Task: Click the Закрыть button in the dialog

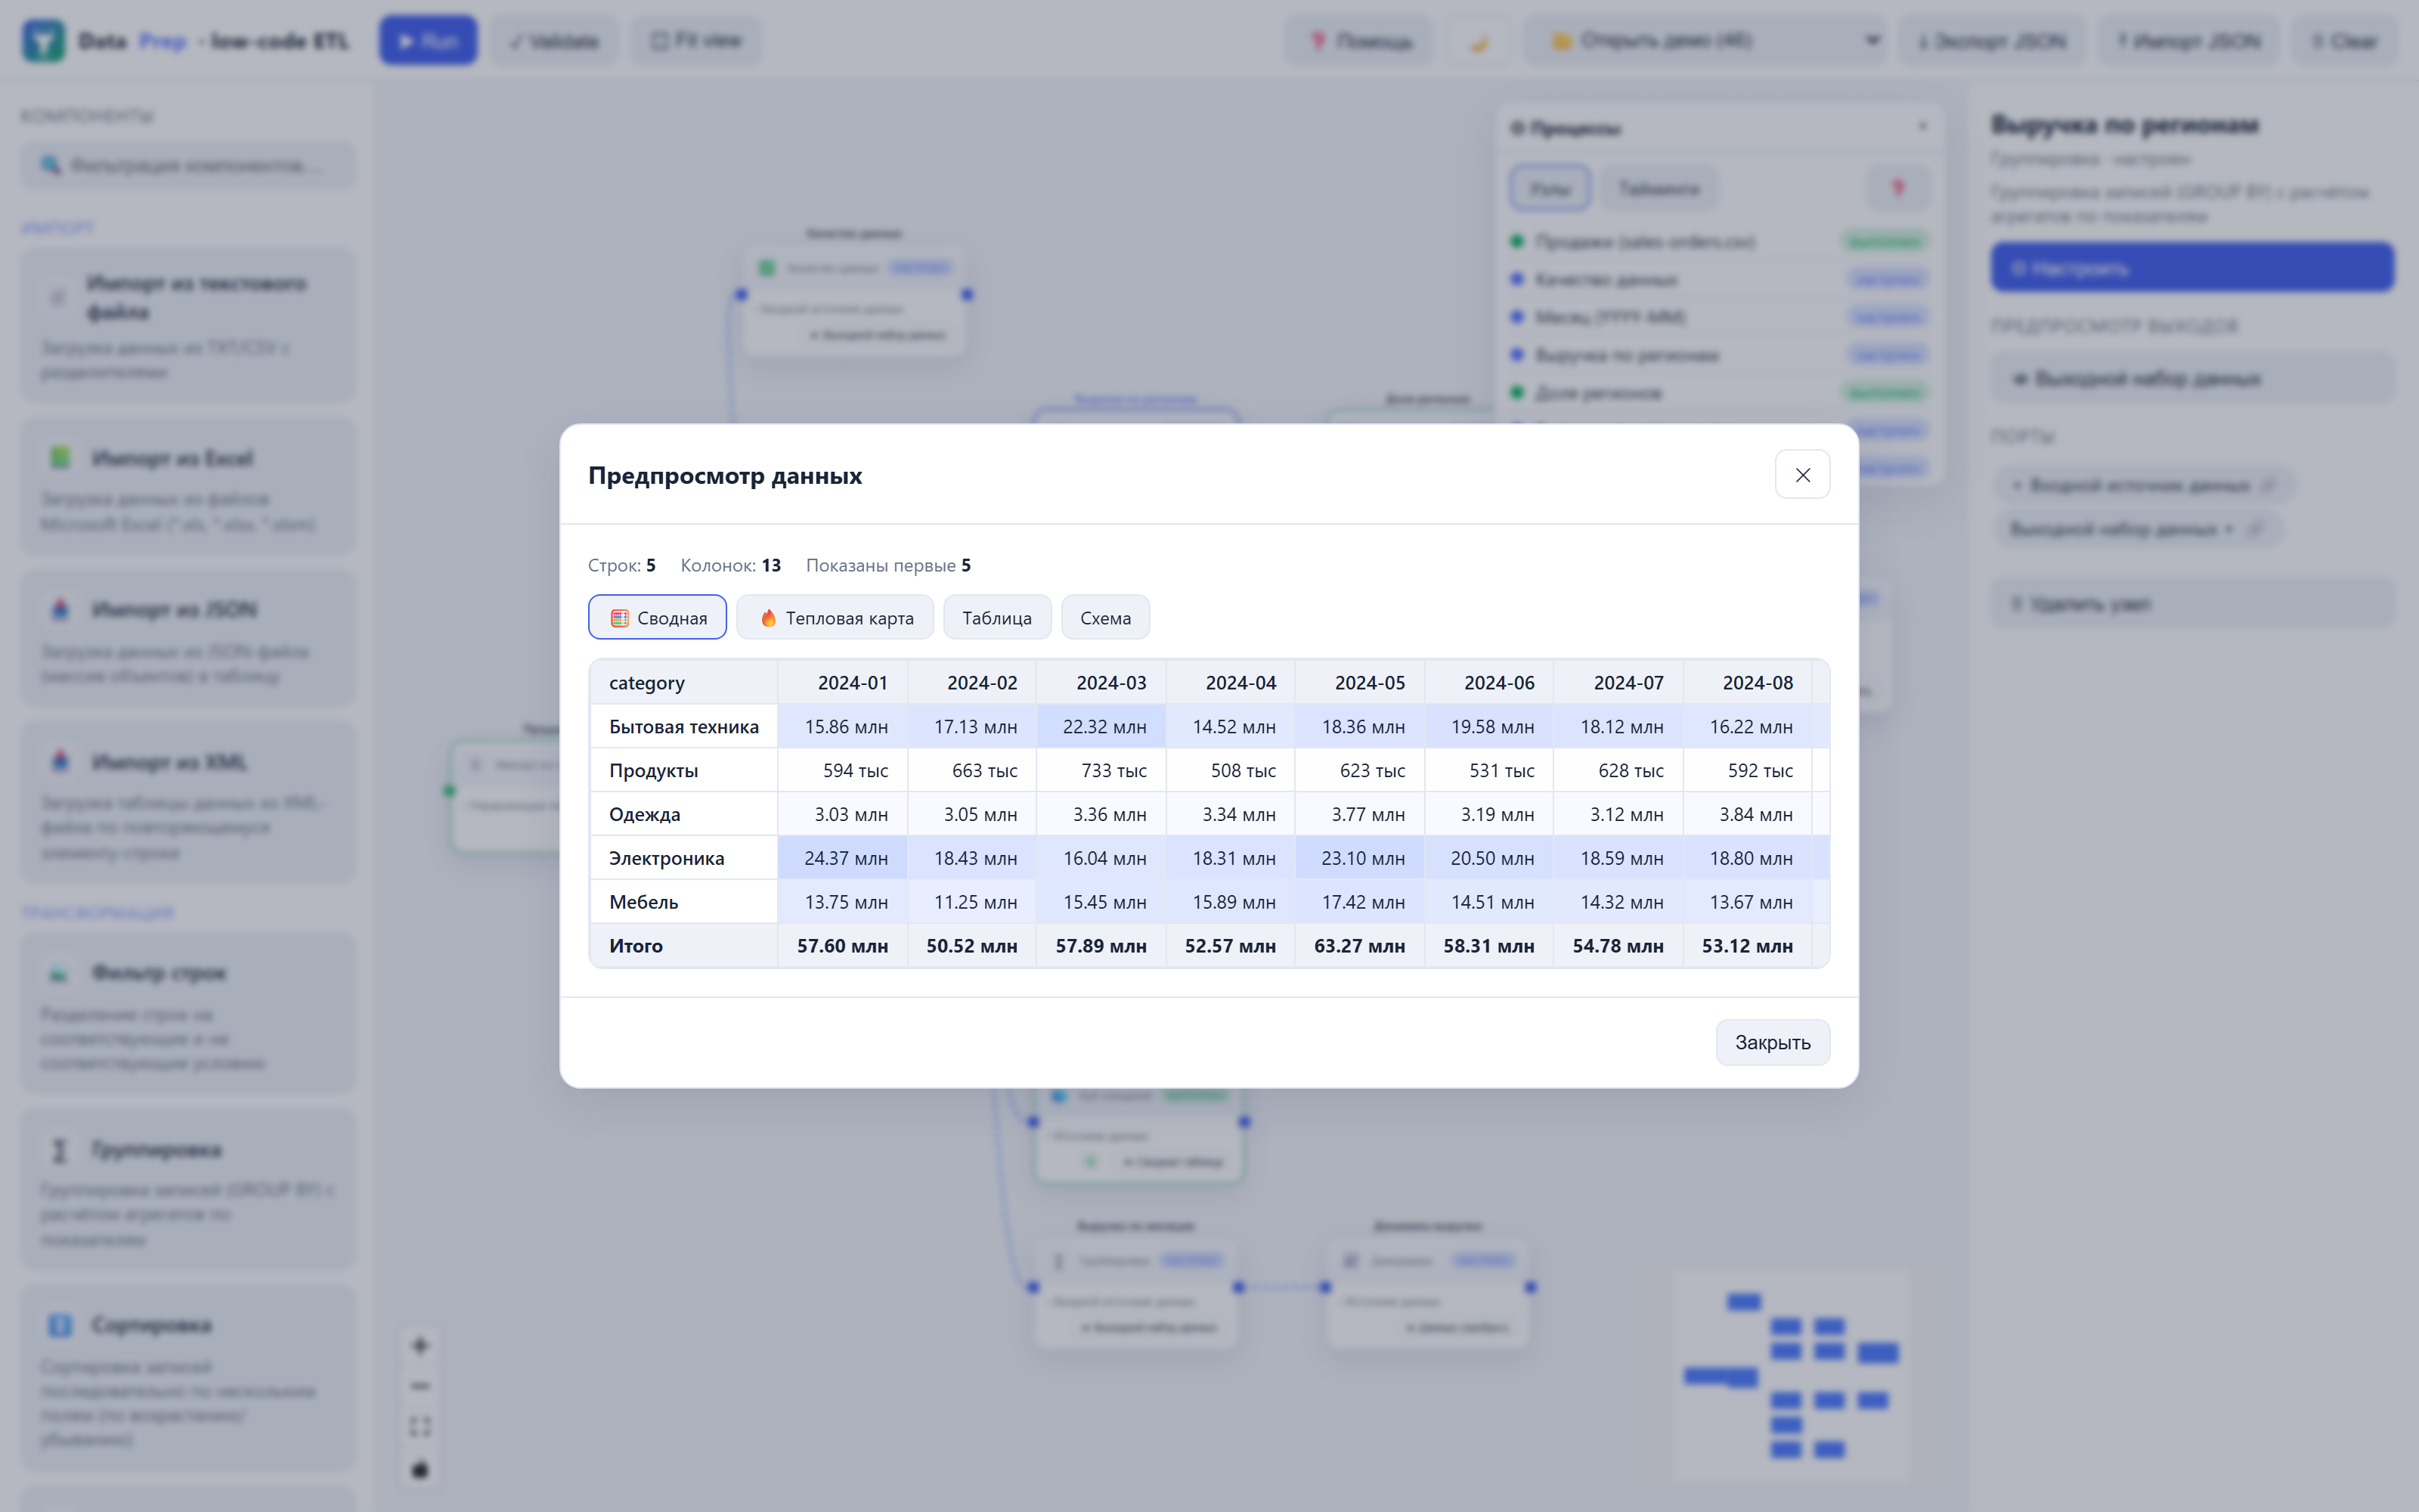Action: point(1772,1042)
